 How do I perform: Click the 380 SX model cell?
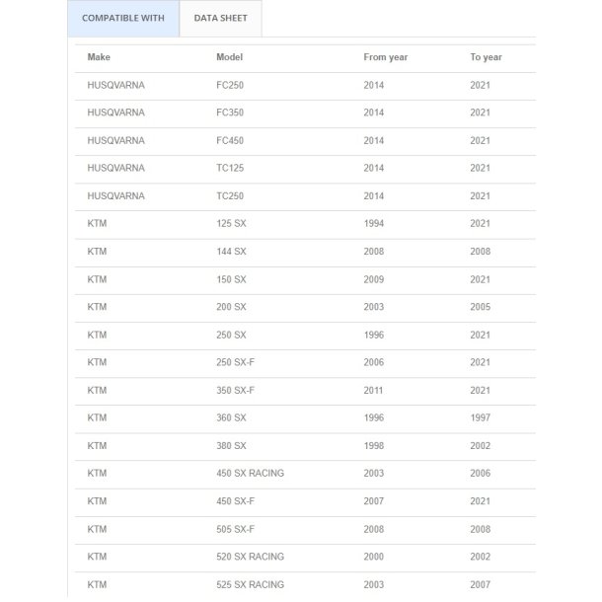click(231, 446)
